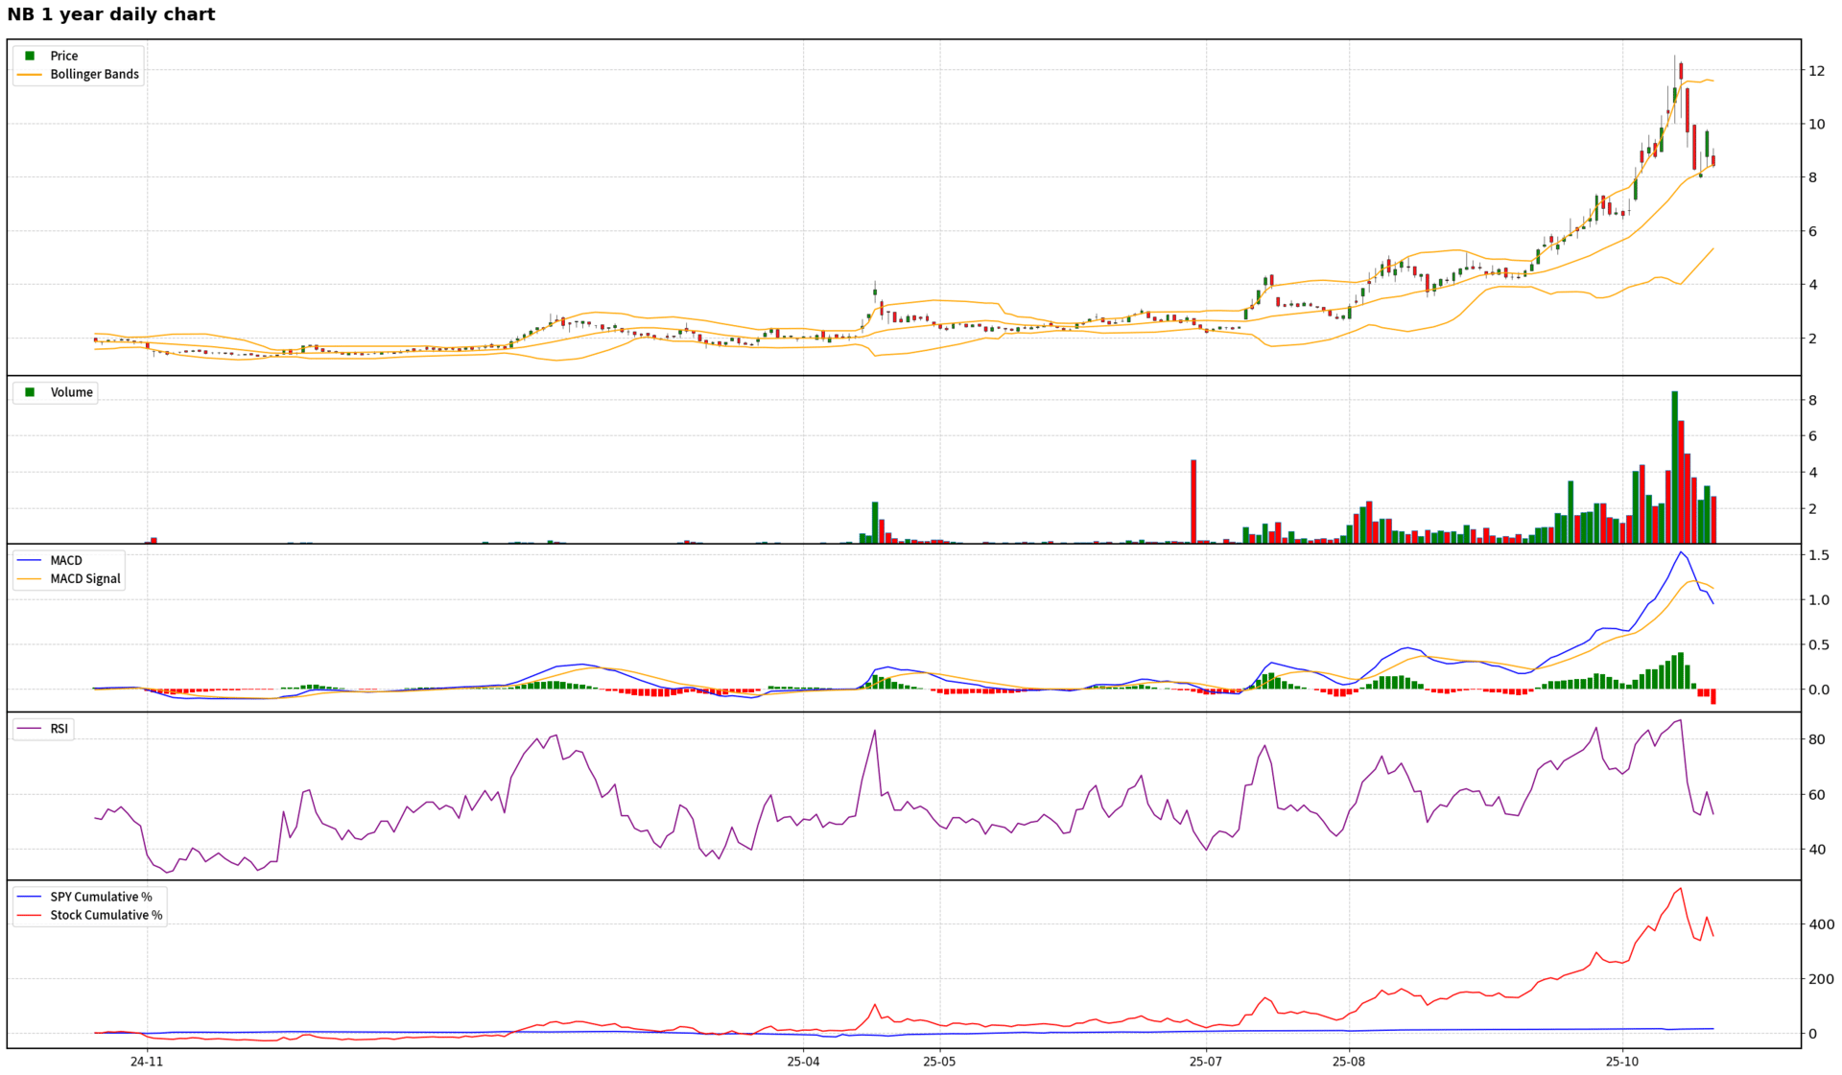This screenshot has height=1075, width=1842.
Task: Click the 25-07 date axis label
Action: coord(1205,1062)
